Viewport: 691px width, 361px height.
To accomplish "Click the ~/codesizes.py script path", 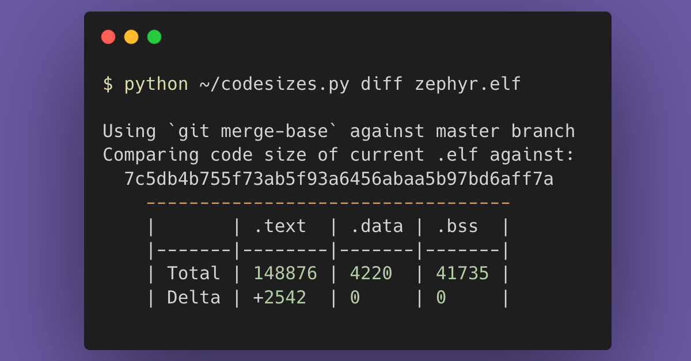I will click(275, 85).
